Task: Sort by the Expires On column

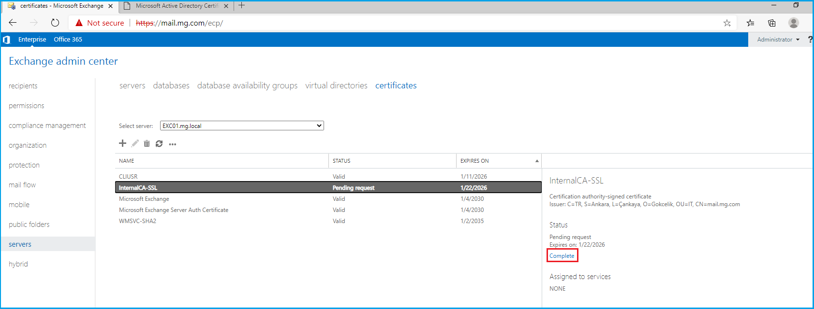Action: click(498, 161)
